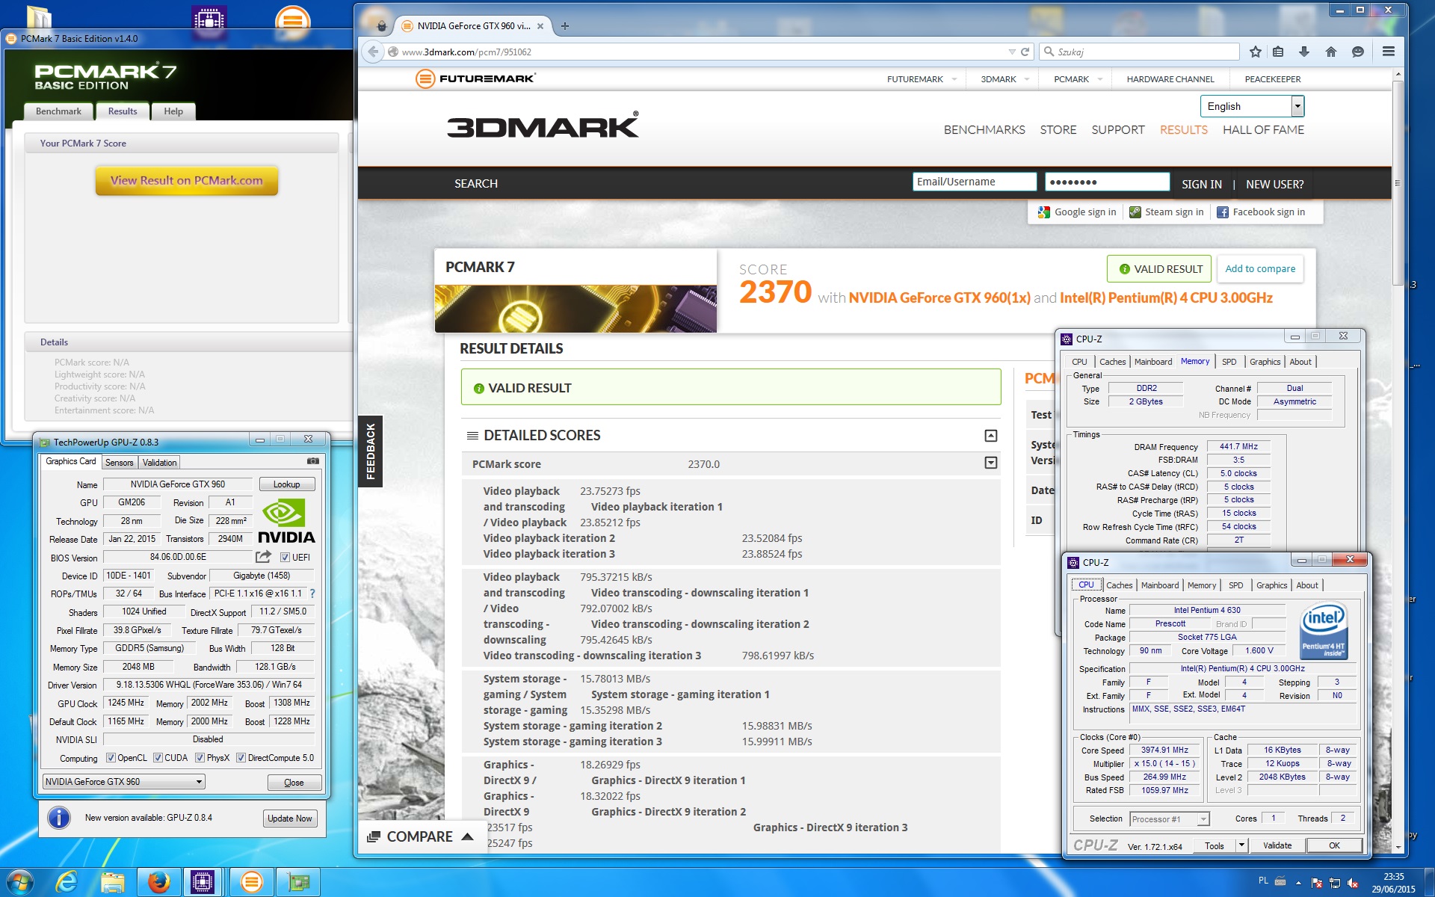Click the Futuremark logo

tap(476, 78)
